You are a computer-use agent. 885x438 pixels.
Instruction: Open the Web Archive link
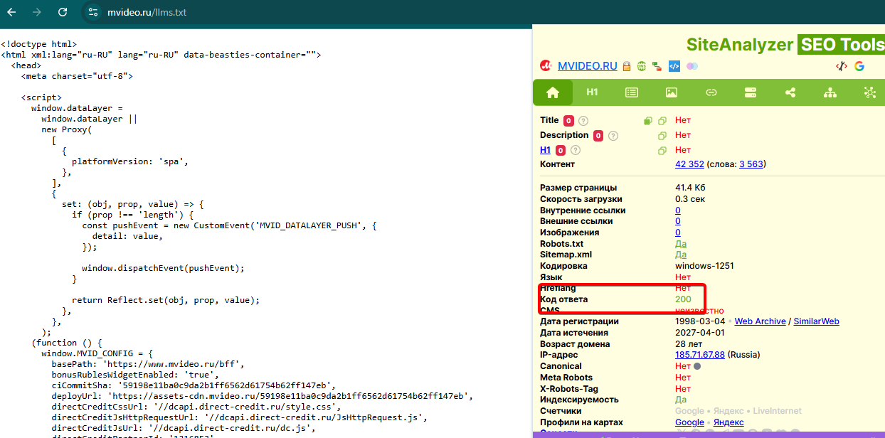761,321
